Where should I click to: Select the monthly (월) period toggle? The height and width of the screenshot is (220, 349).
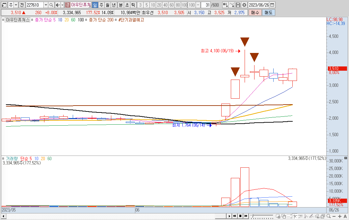[108, 5]
